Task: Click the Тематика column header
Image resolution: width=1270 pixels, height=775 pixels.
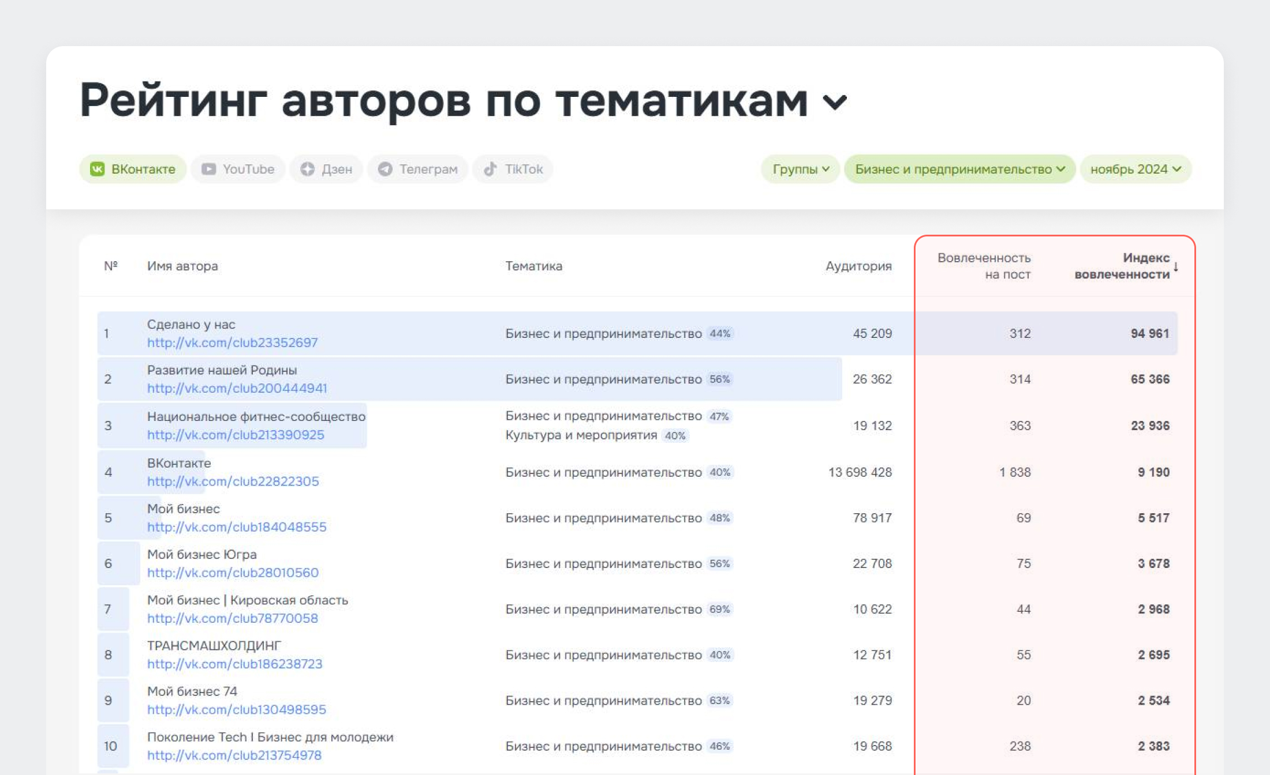Action: tap(534, 266)
